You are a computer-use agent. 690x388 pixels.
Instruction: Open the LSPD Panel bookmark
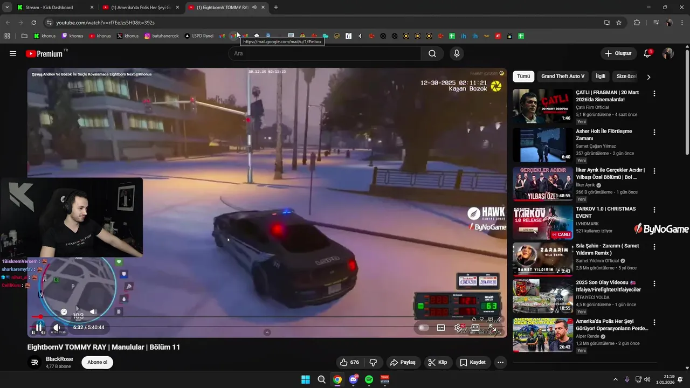[199, 36]
